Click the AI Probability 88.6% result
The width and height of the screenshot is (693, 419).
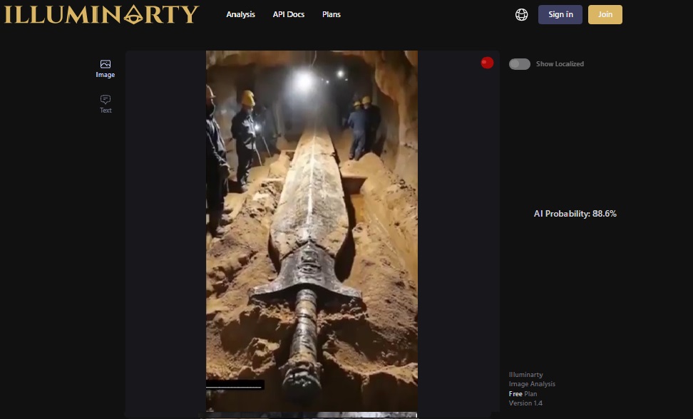[575, 214]
